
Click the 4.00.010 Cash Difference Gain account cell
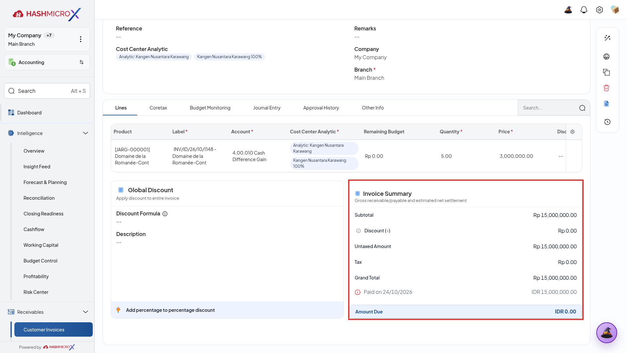(x=249, y=156)
